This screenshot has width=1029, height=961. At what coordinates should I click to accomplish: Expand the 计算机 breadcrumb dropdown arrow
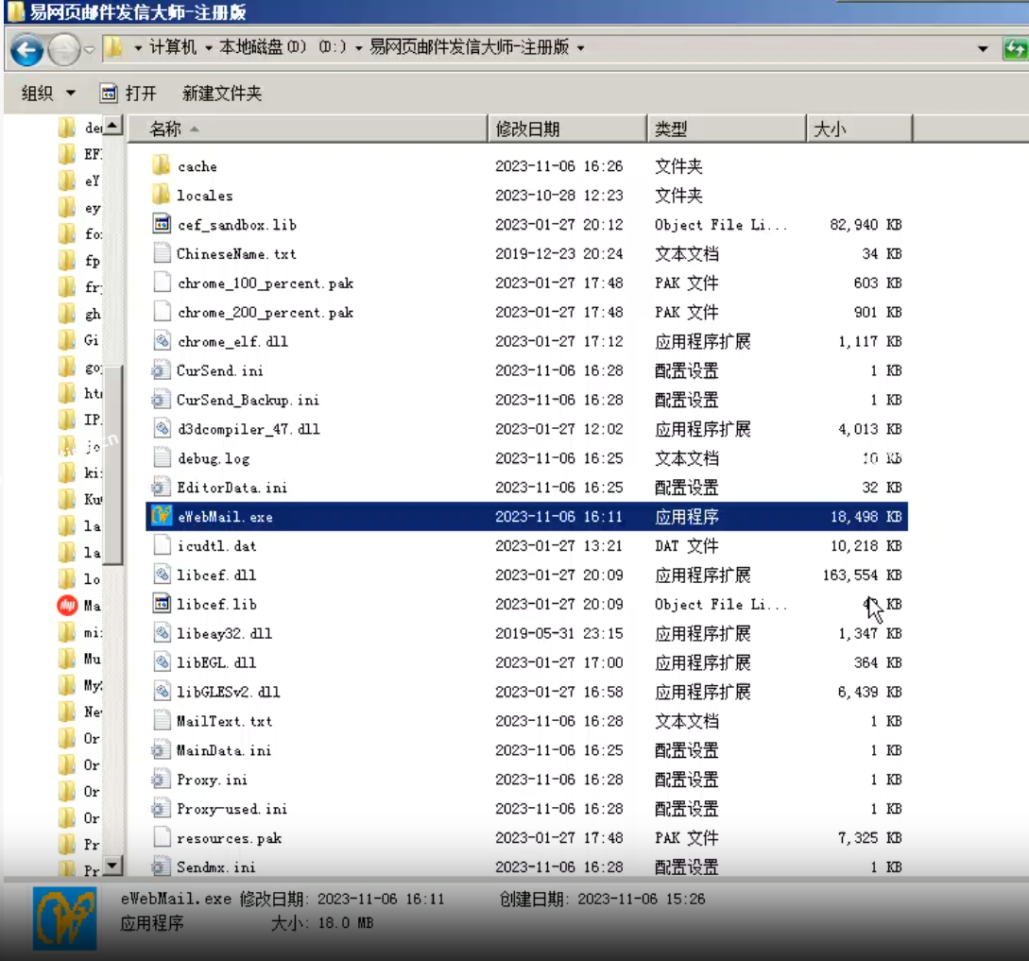[208, 48]
